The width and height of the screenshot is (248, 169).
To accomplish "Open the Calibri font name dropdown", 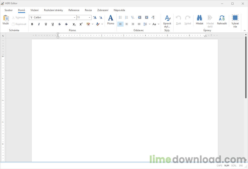I will coord(74,18).
